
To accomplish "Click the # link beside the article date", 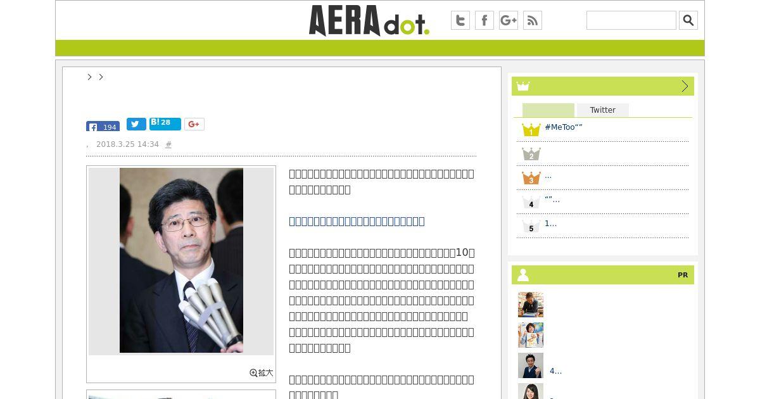I will (x=168, y=144).
